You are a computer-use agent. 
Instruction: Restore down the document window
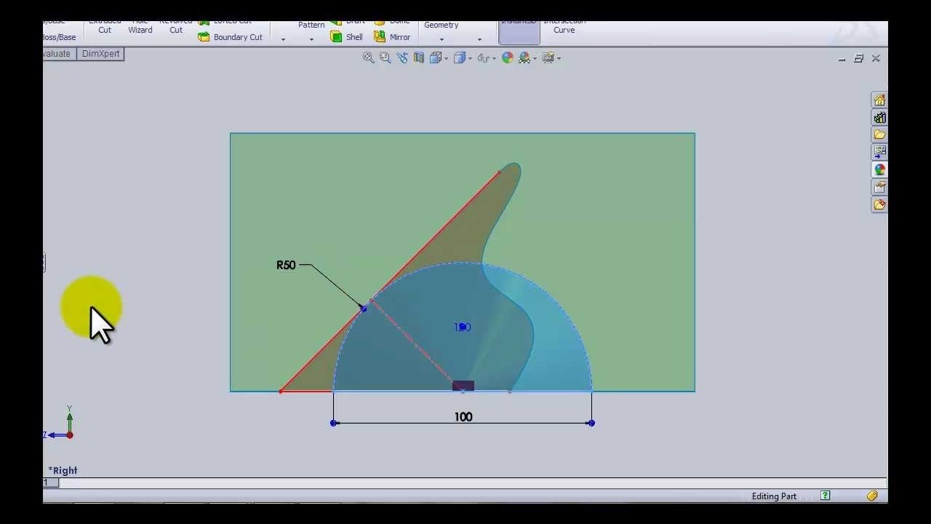tap(859, 58)
